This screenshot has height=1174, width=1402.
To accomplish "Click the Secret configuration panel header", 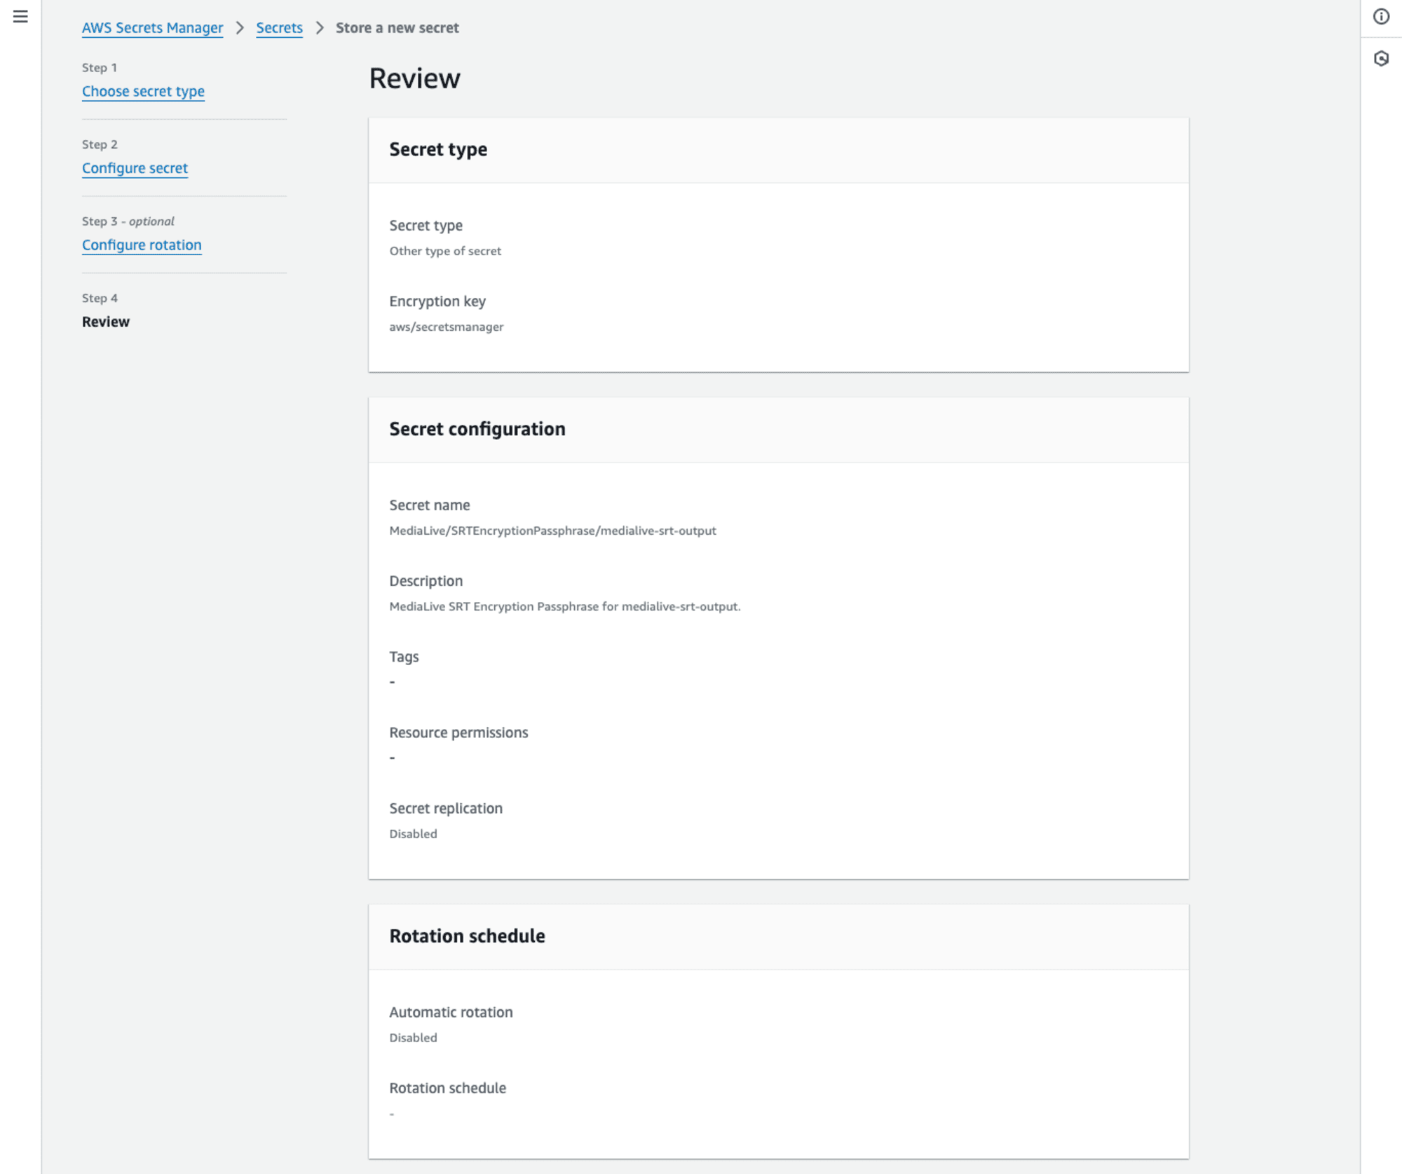I will tap(778, 430).
